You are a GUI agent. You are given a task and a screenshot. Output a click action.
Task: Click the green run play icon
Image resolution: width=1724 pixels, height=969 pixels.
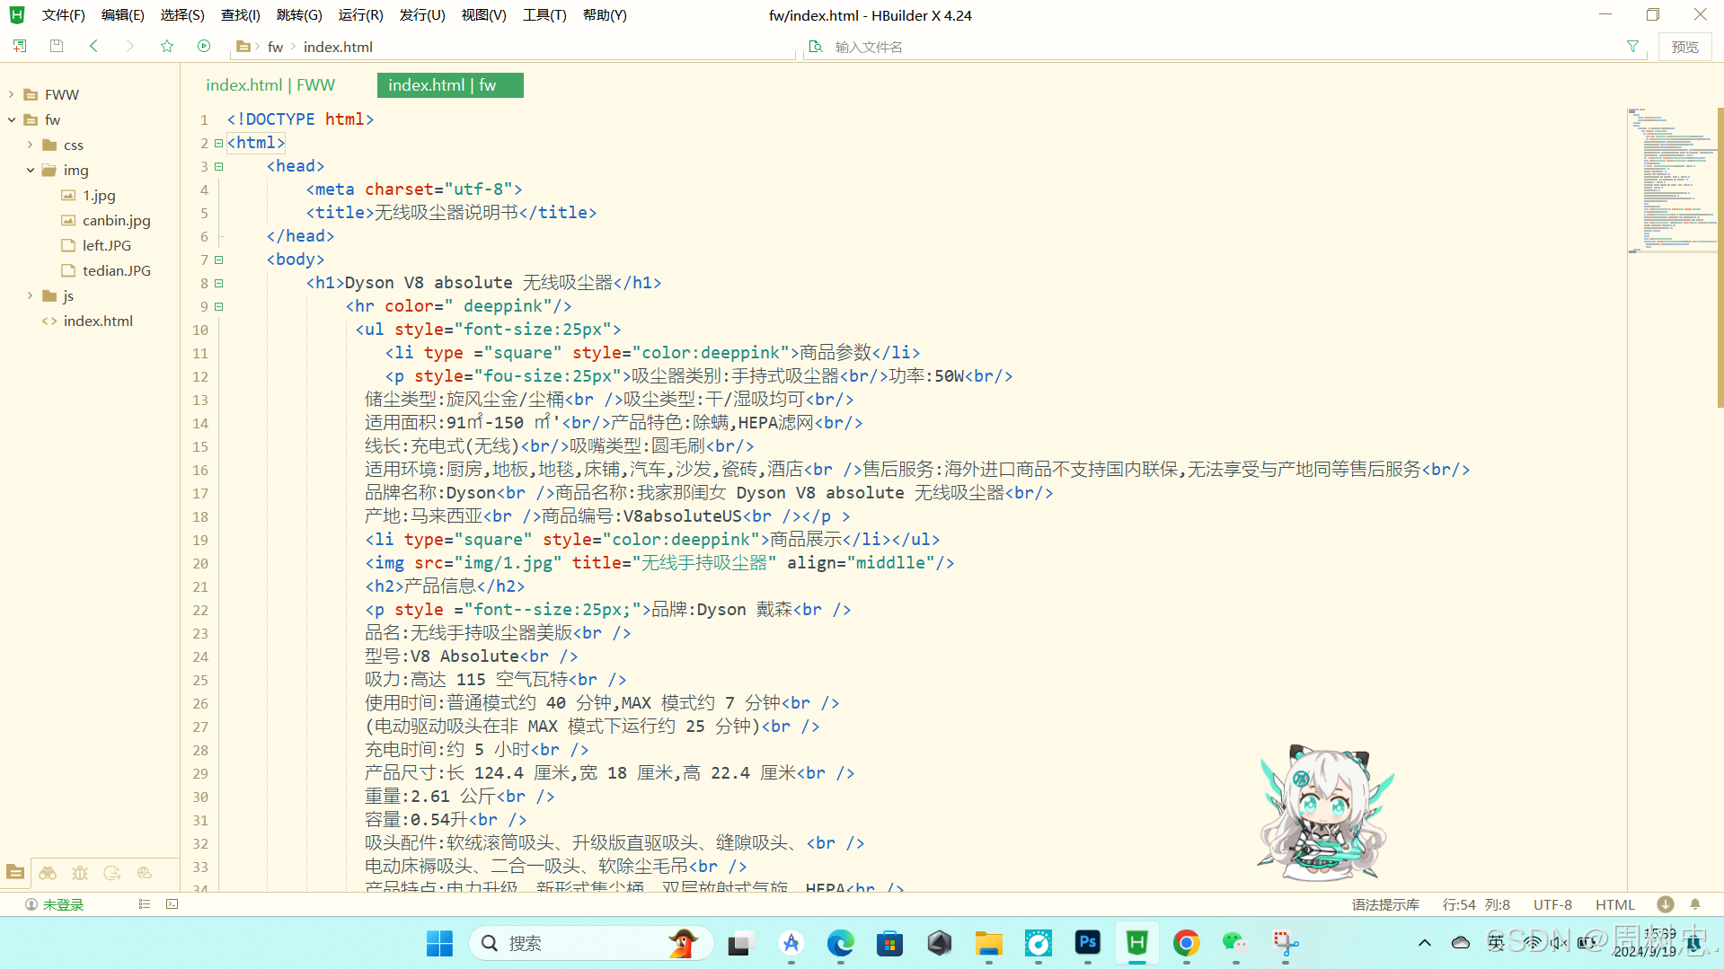click(204, 46)
